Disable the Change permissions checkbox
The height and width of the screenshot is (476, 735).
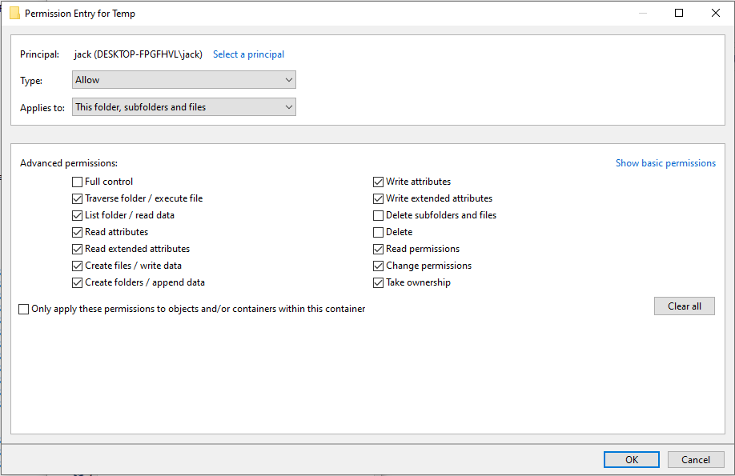click(x=379, y=266)
